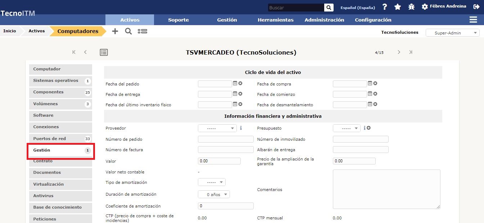484x223 pixels.
Task: Click the search icon beside Computadores breadcrumb
Action: (x=128, y=31)
